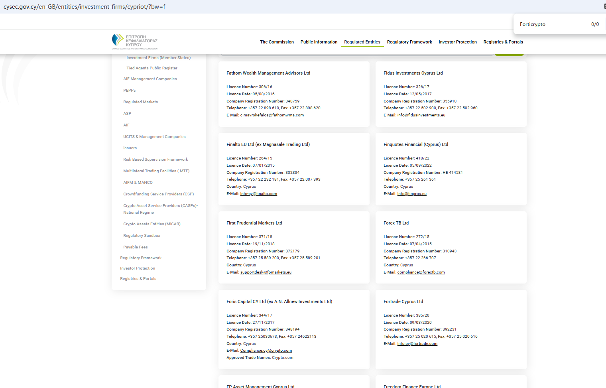The image size is (606, 388).
Task: Open the Fortrade Cyprus Ltd entry
Action: 403,301
